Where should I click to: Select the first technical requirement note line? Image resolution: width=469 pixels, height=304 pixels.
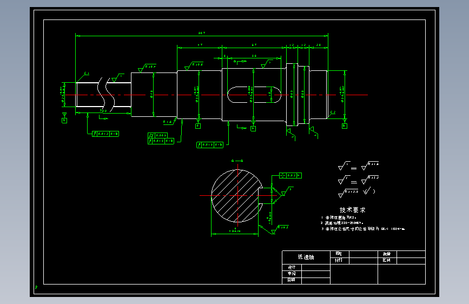[x=339, y=217]
